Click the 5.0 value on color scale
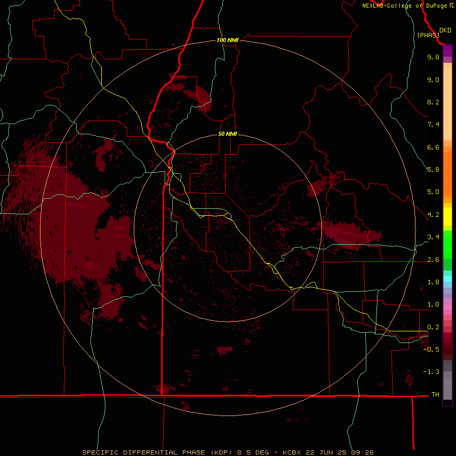Image resolution: width=456 pixels, height=456 pixels. click(x=433, y=192)
